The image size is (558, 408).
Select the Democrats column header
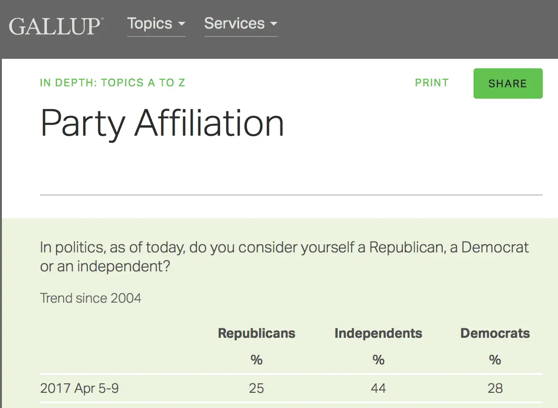[x=495, y=333]
